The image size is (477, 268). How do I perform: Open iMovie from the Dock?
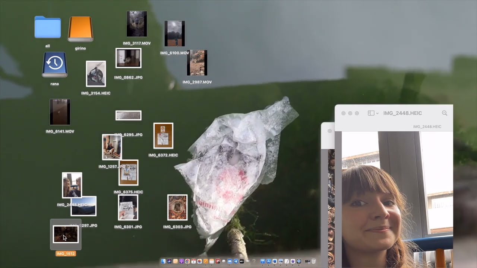(x=293, y=261)
